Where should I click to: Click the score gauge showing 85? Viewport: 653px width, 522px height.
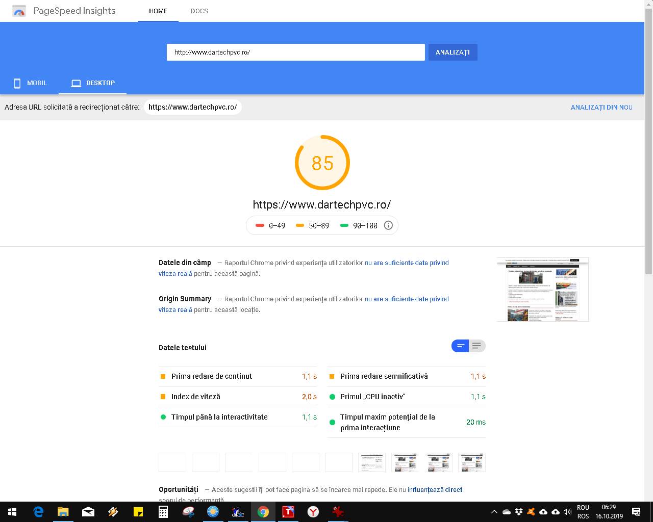[322, 163]
